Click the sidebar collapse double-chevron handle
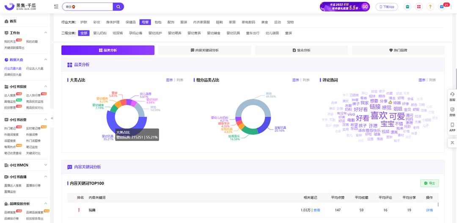This screenshot has height=223, width=457. (52, 118)
